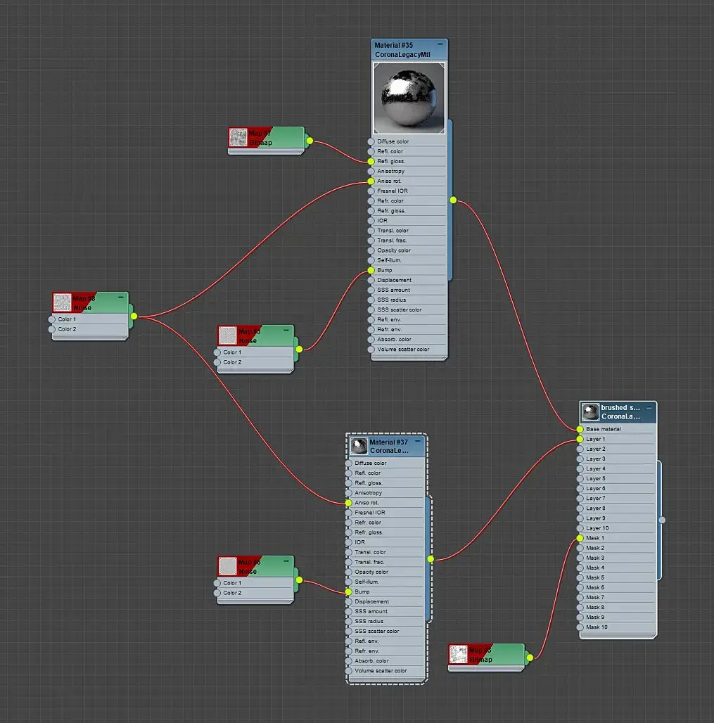
Task: Click the Material #37 small preview thumbnail
Action: (x=359, y=446)
